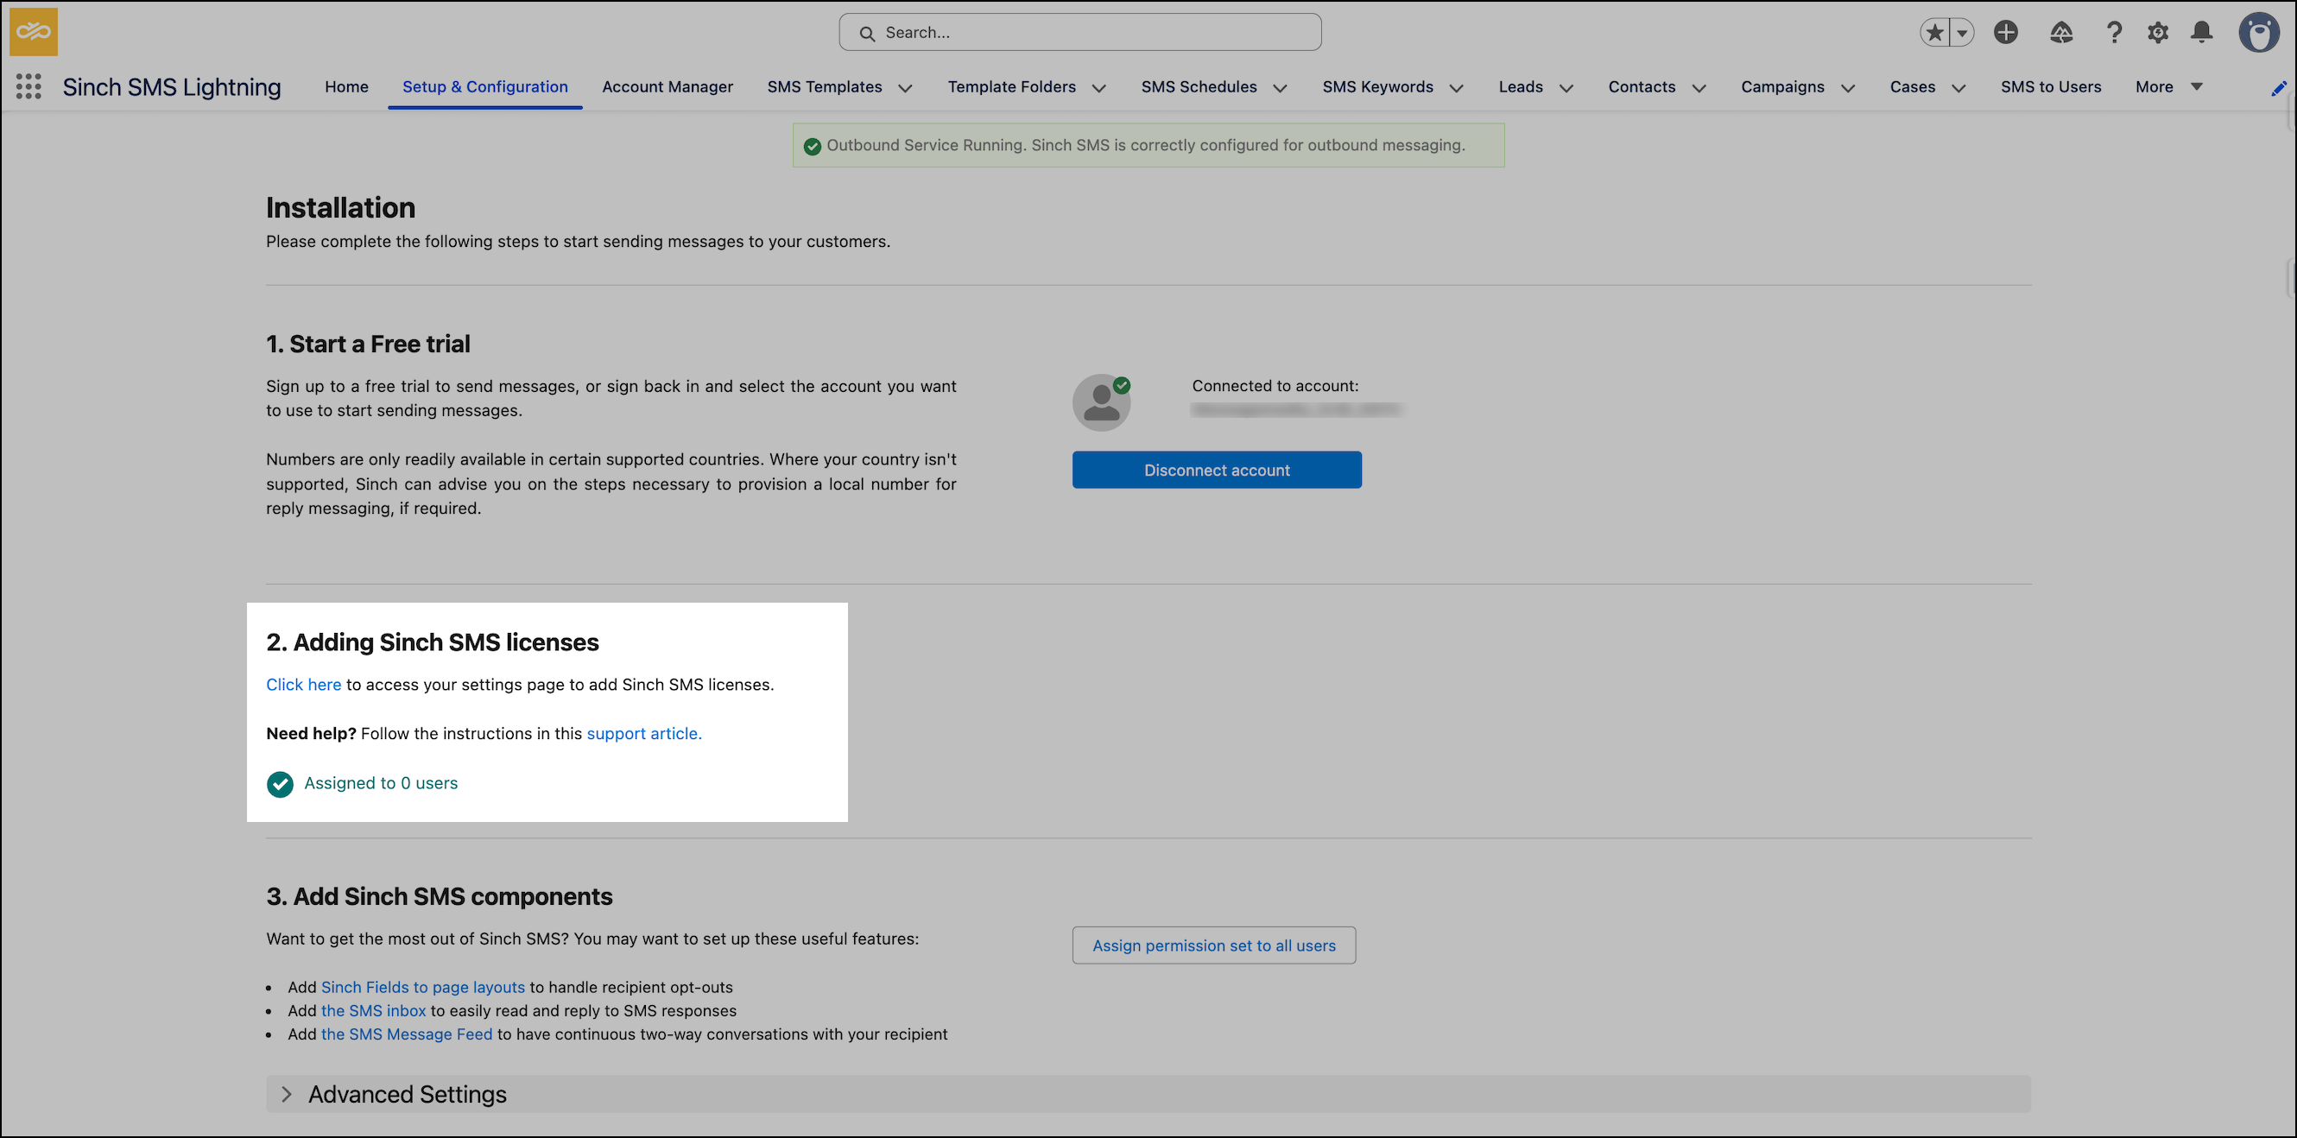Open the Global Actions plus icon
Viewport: 2297px width, 1138px height.
(2006, 32)
